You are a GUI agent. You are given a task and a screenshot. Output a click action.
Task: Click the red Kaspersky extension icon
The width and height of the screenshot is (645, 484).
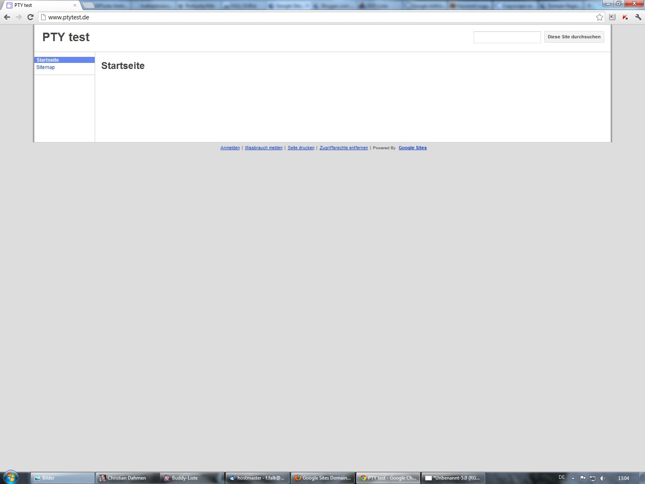[625, 17]
